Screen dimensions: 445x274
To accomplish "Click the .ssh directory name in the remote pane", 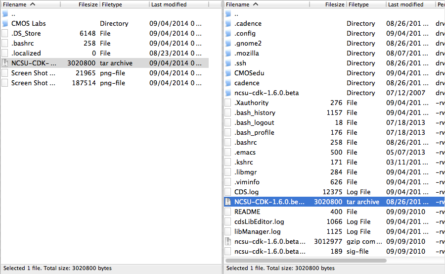I will tap(240, 63).
